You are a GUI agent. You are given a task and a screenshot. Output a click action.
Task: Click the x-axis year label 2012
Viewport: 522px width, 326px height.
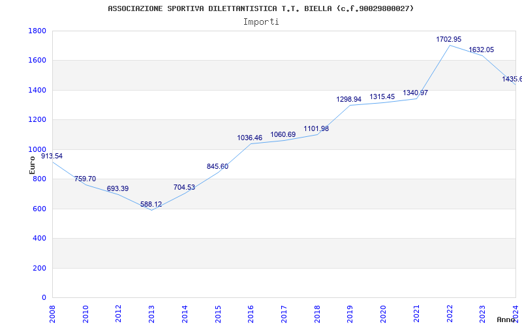(118, 314)
